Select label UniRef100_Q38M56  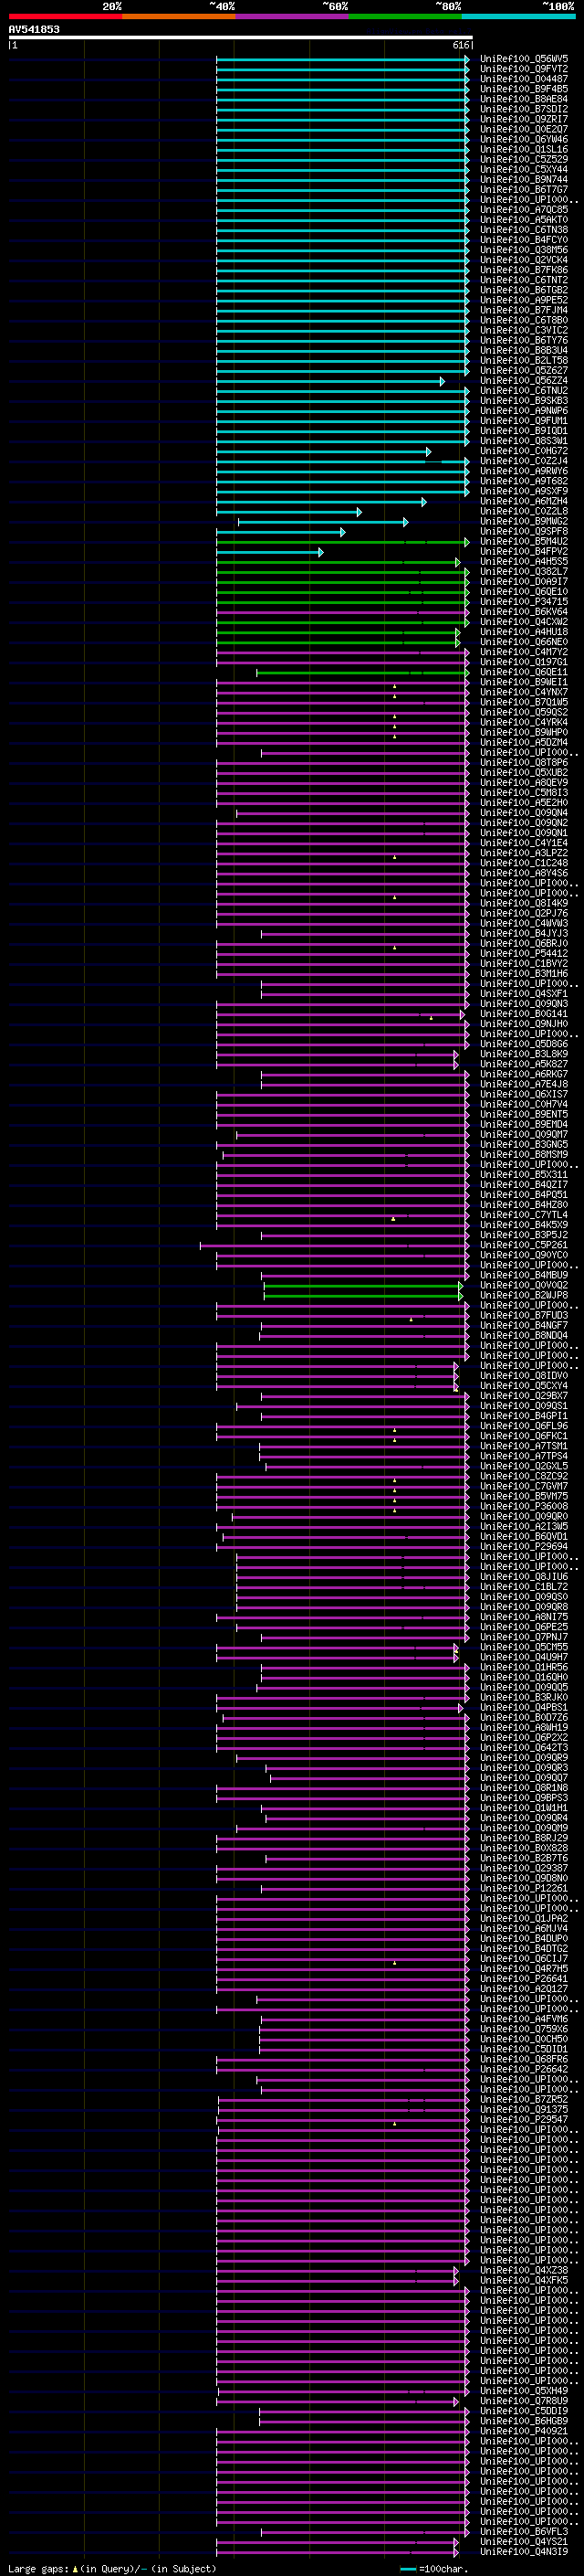click(x=524, y=250)
